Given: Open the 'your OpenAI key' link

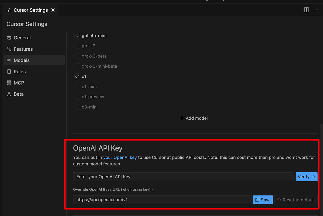Looking at the screenshot, I should tap(120, 157).
